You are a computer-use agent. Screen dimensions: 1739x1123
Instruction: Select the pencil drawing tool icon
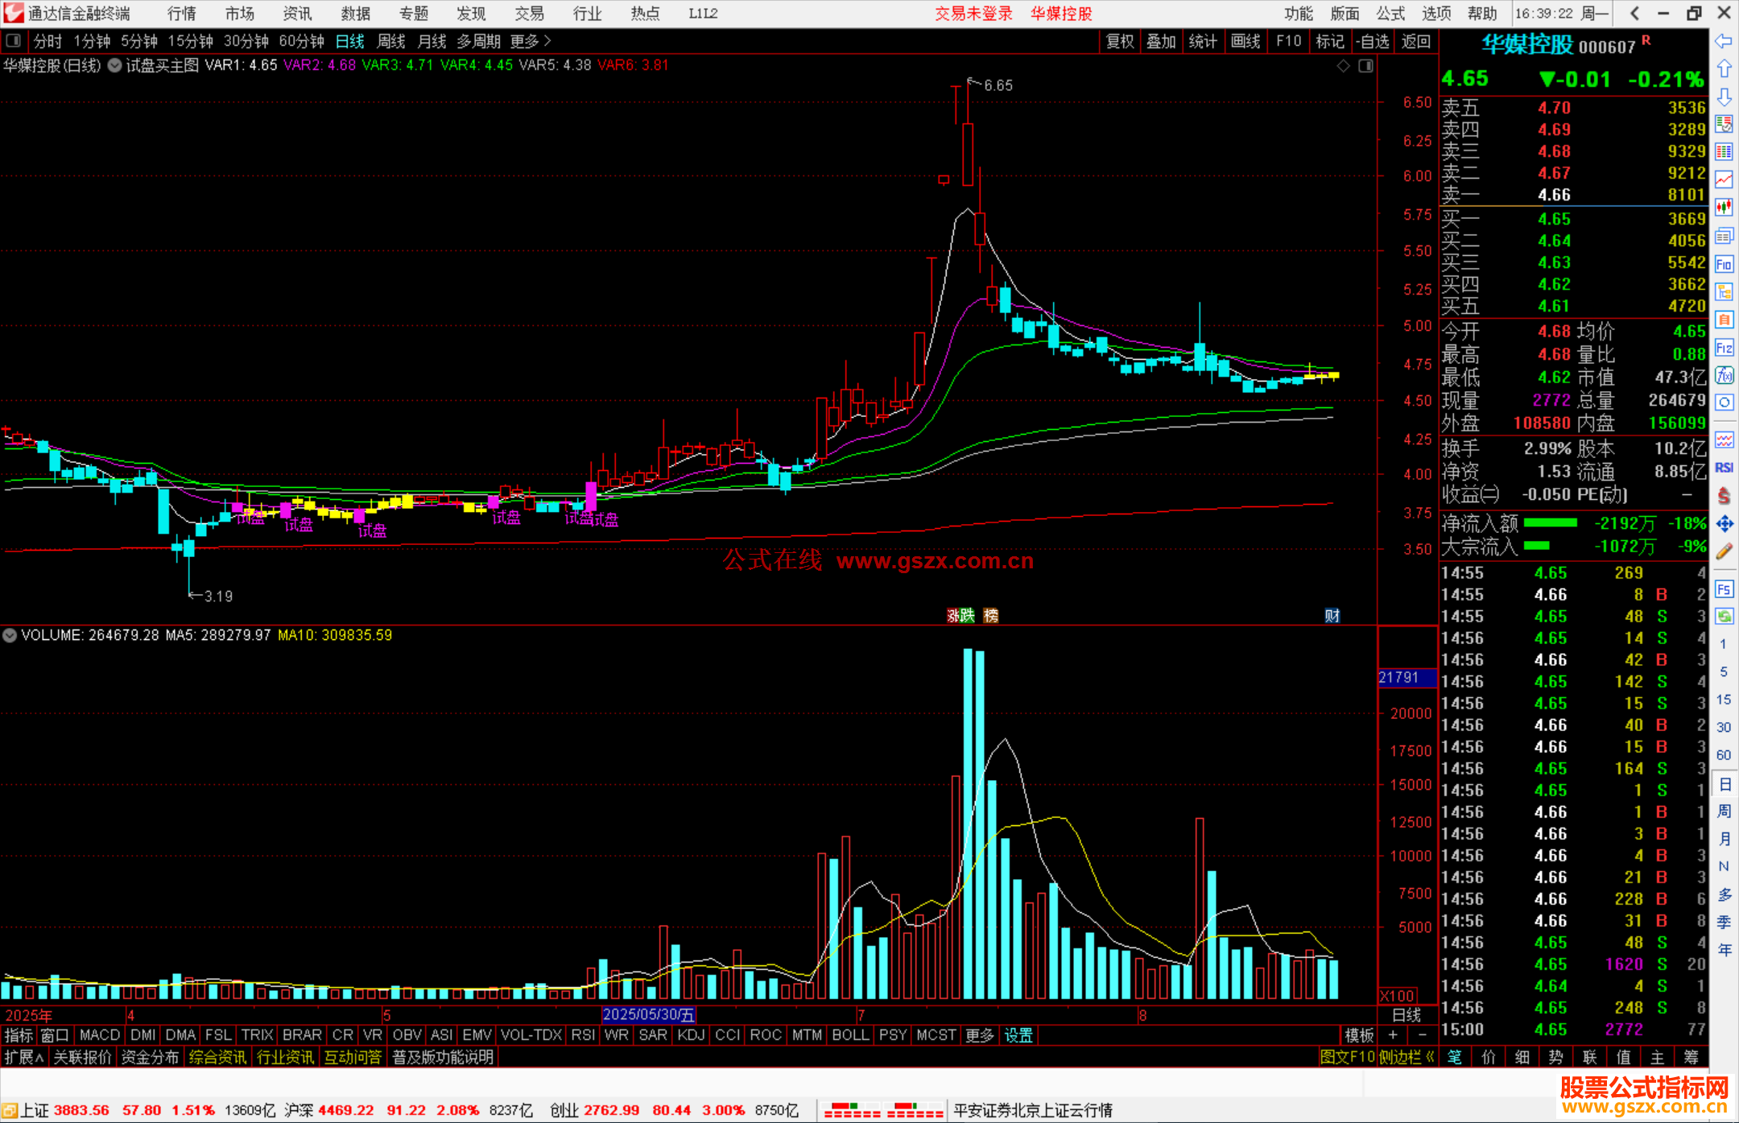1724,552
